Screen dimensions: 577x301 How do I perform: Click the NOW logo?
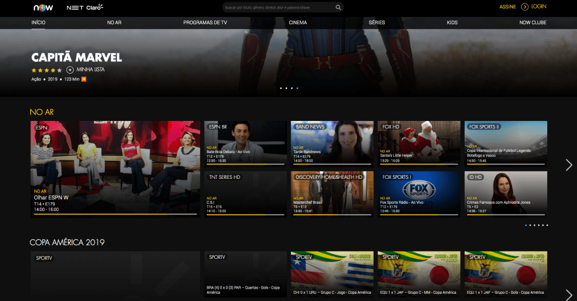(43, 7)
